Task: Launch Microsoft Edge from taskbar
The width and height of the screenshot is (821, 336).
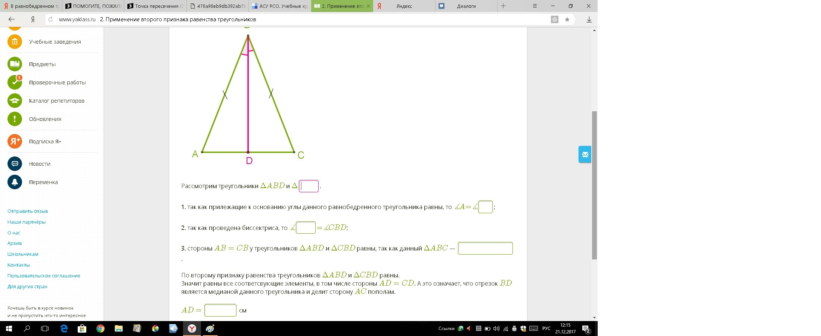Action: coord(64,329)
